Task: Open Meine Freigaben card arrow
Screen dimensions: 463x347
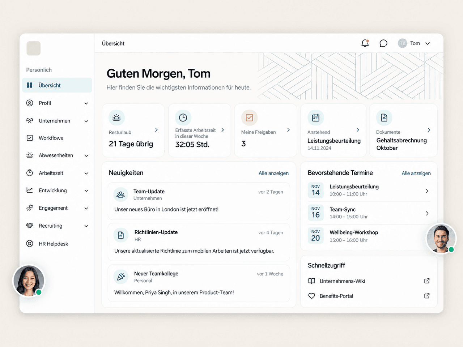Action: click(x=288, y=130)
